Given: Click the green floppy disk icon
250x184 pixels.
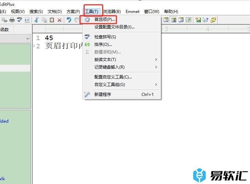Looking at the screenshot, I should (198, 20).
